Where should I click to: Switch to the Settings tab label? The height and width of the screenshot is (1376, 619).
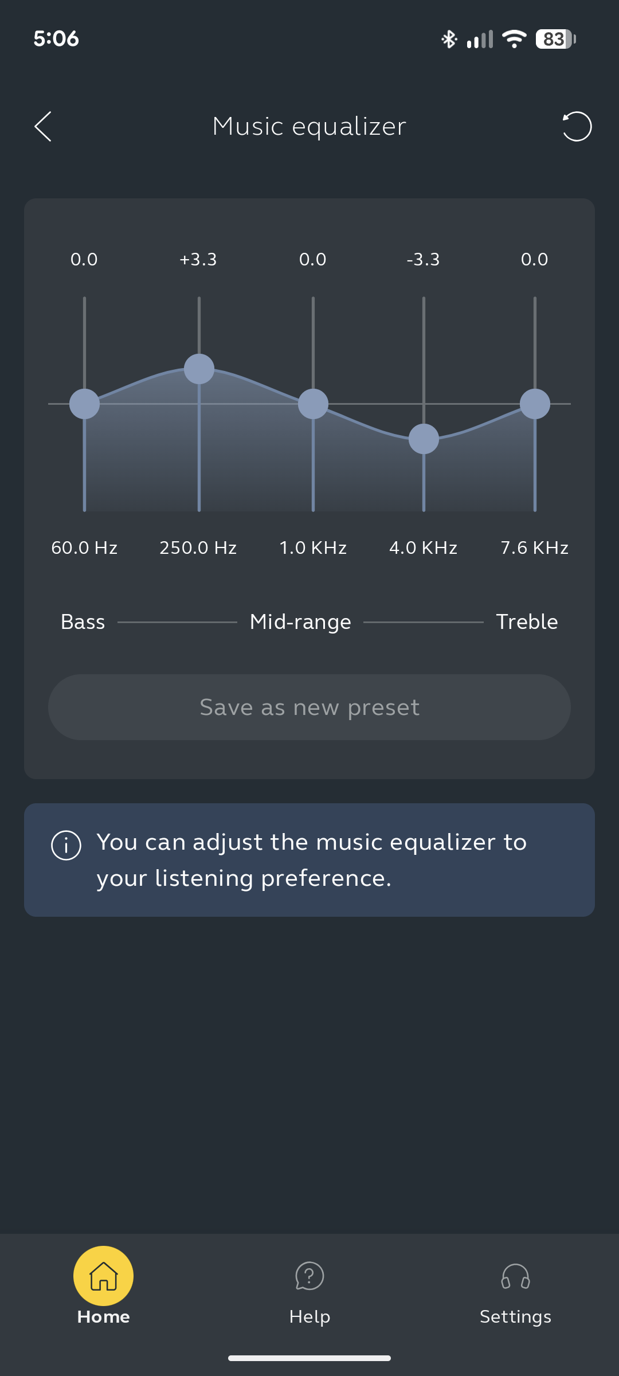tap(515, 1316)
